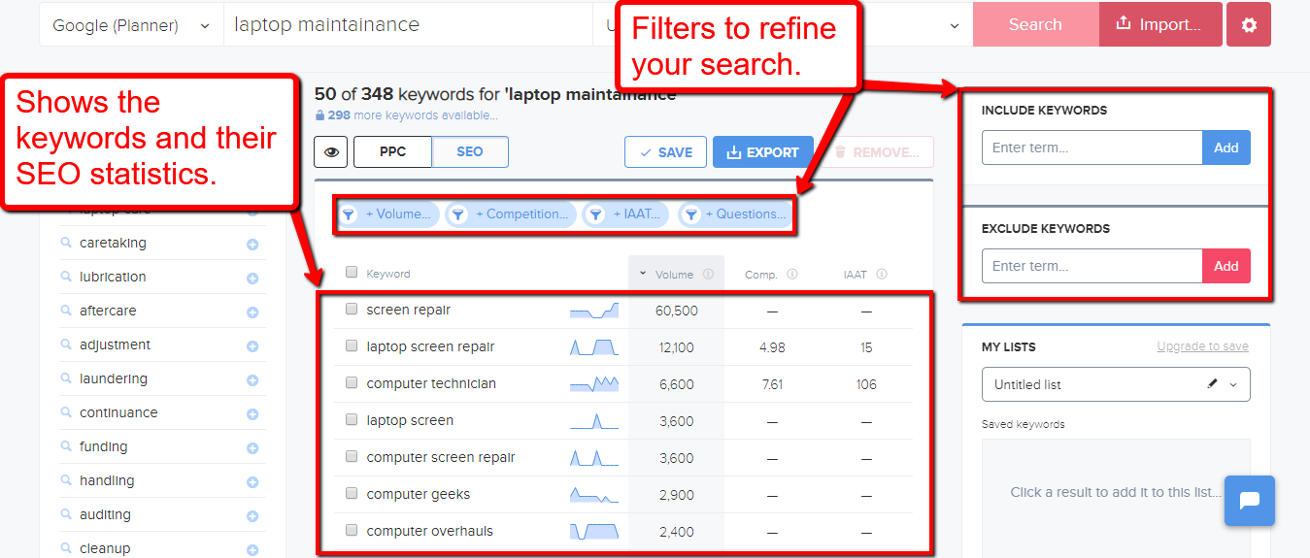Toggle the eye visibility button
The height and width of the screenshot is (558, 1310).
click(x=331, y=152)
